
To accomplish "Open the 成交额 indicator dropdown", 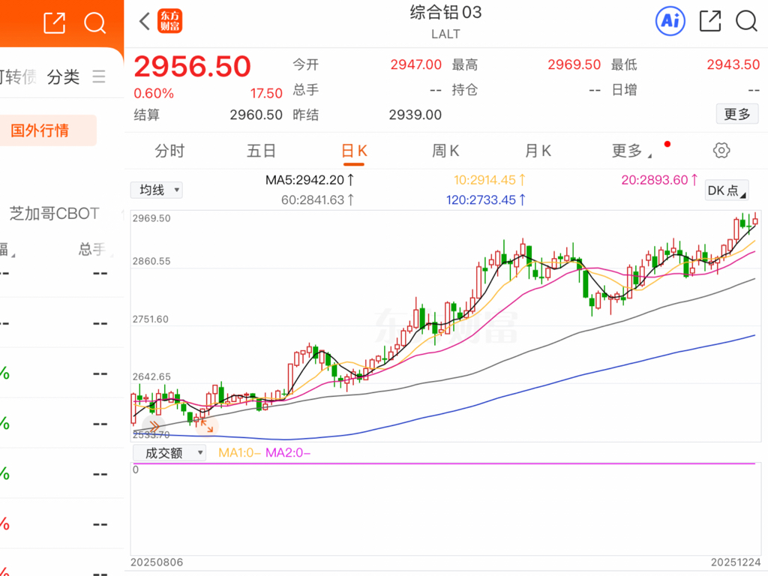I will tap(169, 453).
